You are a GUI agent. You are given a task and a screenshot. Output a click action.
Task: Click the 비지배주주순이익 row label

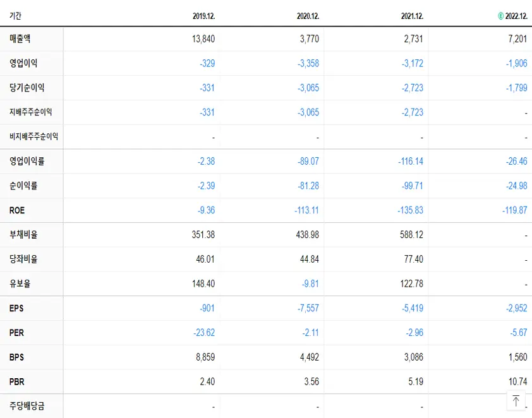(x=33, y=136)
